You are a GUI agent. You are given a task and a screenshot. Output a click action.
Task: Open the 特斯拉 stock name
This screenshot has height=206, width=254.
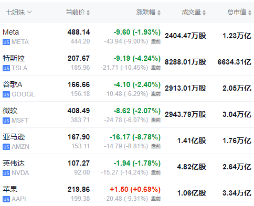click(x=14, y=58)
